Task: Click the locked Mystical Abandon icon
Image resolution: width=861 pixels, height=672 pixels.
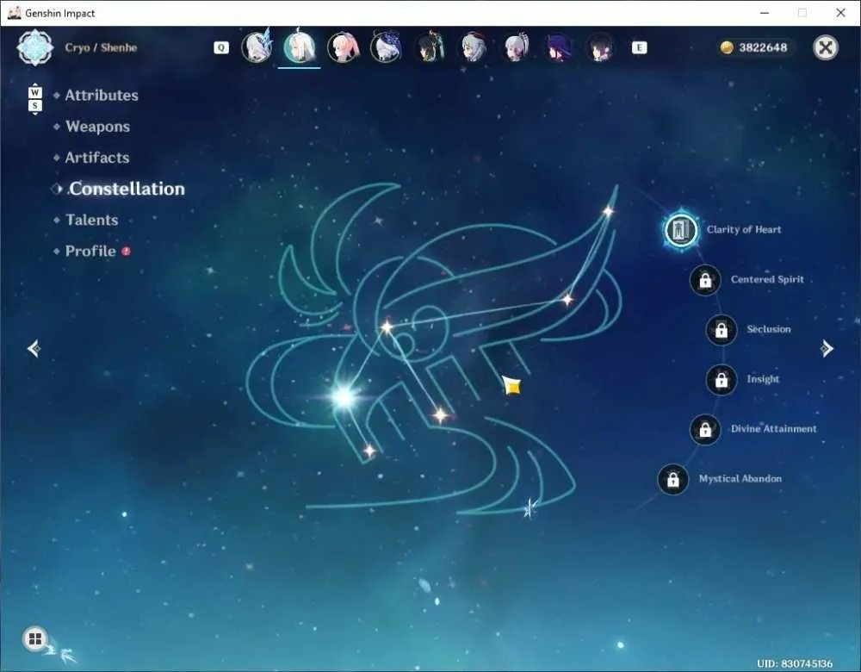Action: [x=672, y=479]
